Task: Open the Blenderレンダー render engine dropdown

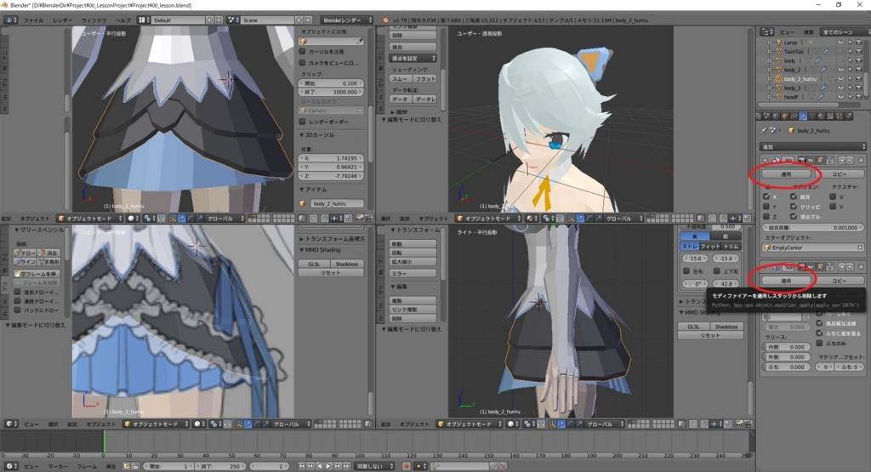Action: pos(347,20)
